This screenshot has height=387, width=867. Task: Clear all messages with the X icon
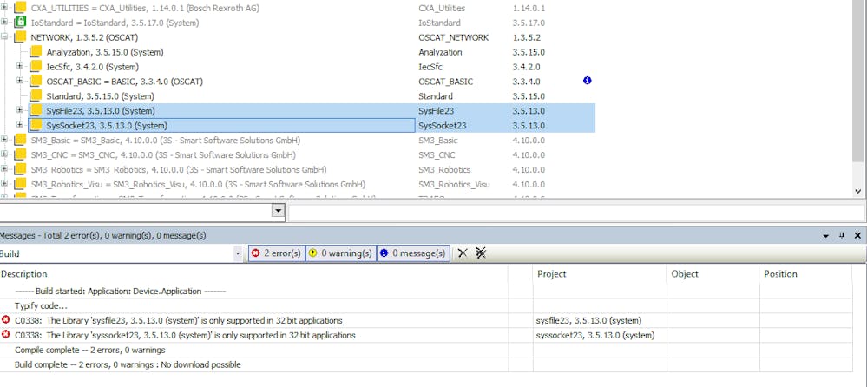(x=463, y=253)
